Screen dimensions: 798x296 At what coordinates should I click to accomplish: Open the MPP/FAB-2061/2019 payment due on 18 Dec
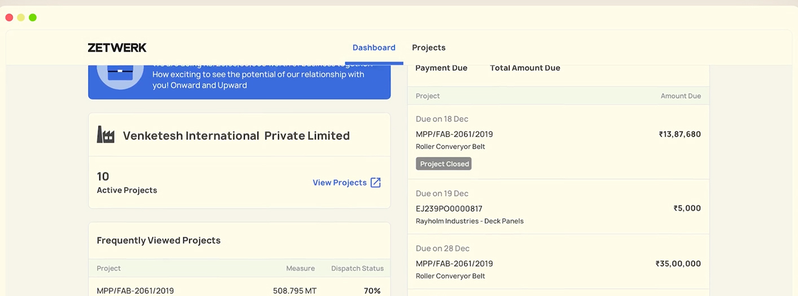coord(454,134)
